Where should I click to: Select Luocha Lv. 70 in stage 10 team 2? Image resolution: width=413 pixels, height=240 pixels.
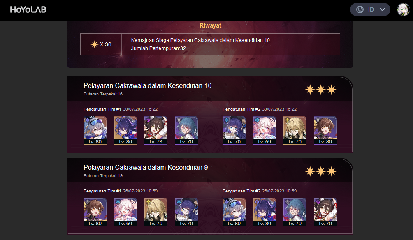[295, 130]
